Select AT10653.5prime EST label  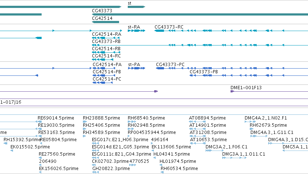click(208, 140)
